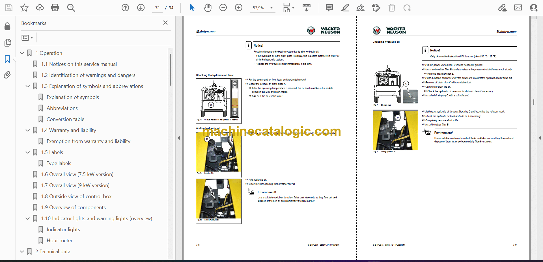543x262 pixels.
Task: Add the document to starred favorites
Action: click(x=24, y=8)
